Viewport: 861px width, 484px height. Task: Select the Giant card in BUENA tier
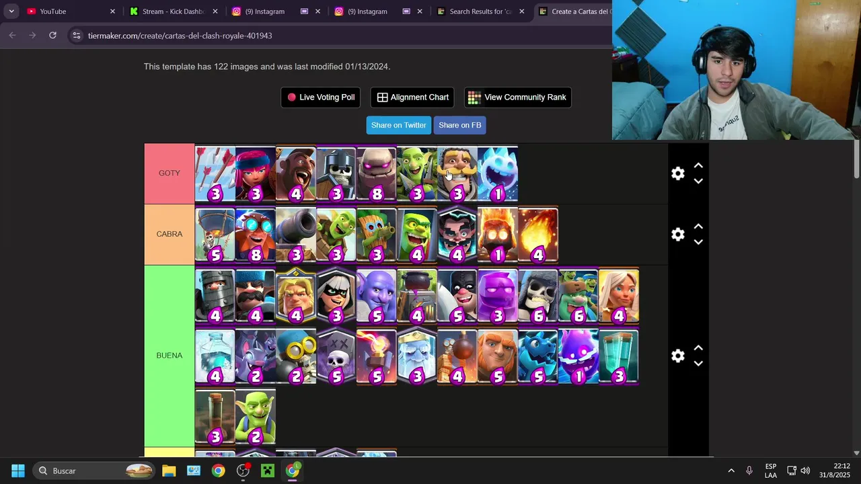(x=498, y=356)
